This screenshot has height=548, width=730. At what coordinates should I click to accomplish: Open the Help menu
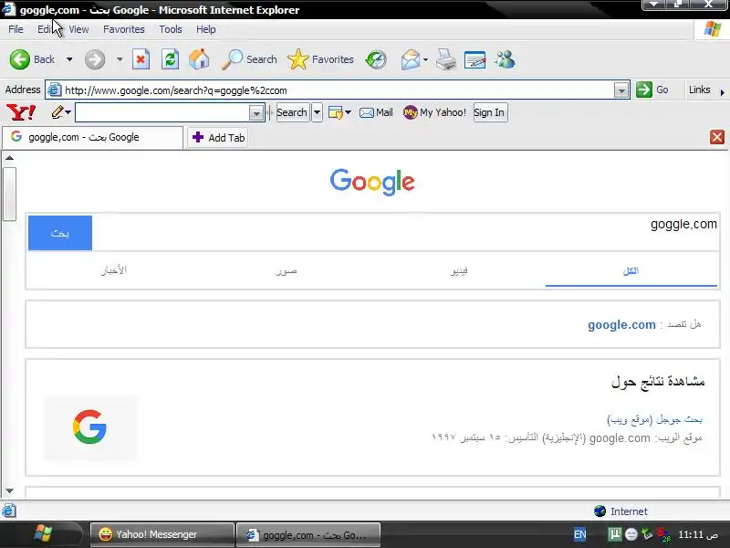(206, 29)
